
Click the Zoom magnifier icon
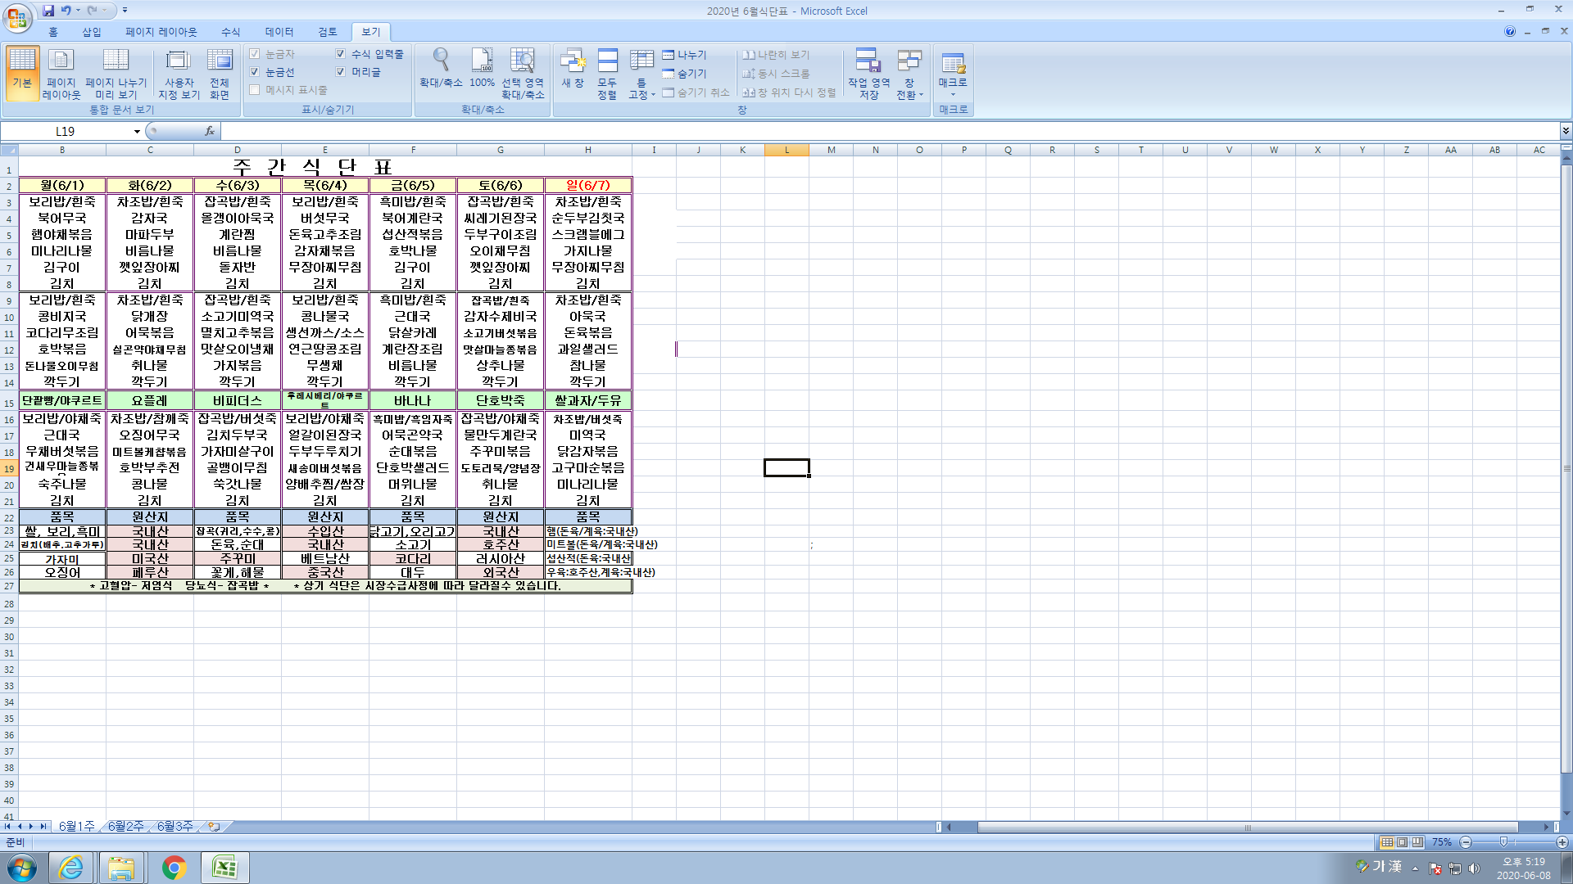tap(441, 62)
